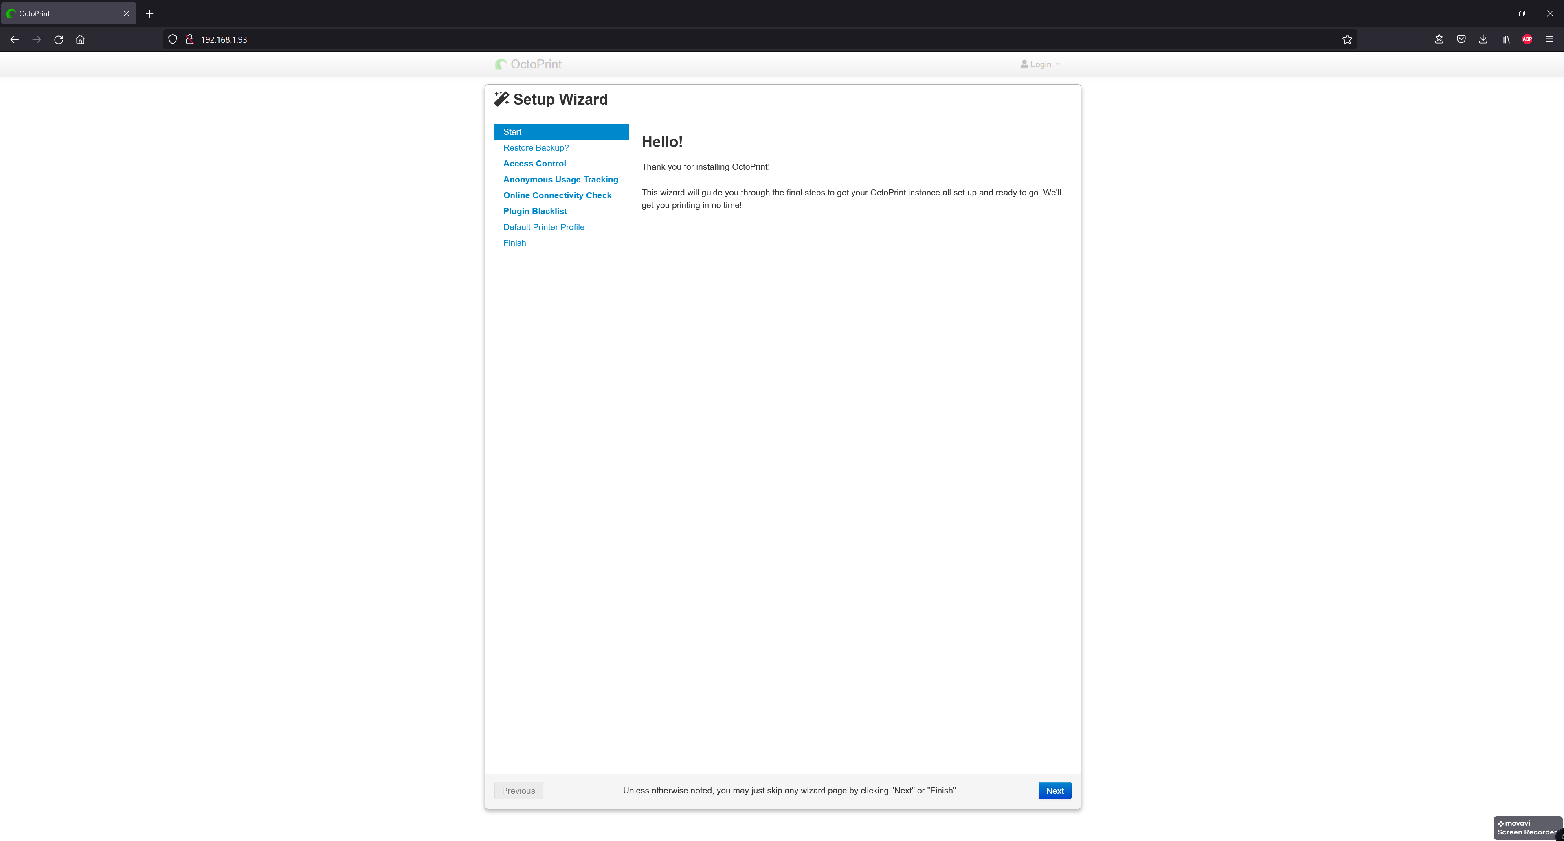Click the Next button
The height and width of the screenshot is (841, 1564).
click(1054, 790)
